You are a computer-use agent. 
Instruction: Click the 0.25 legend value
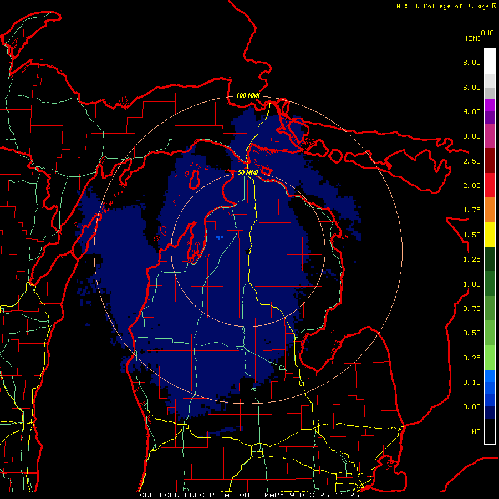[x=472, y=358]
